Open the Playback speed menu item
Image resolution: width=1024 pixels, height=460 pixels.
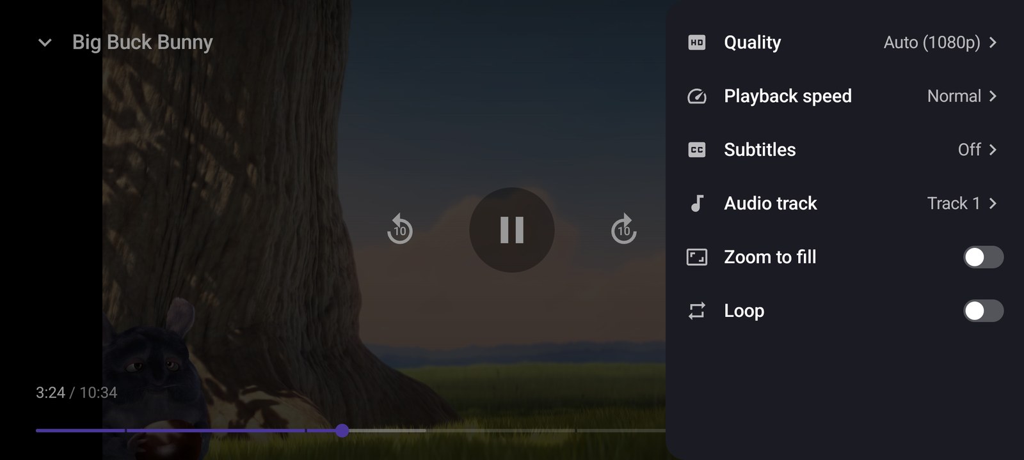coord(845,96)
